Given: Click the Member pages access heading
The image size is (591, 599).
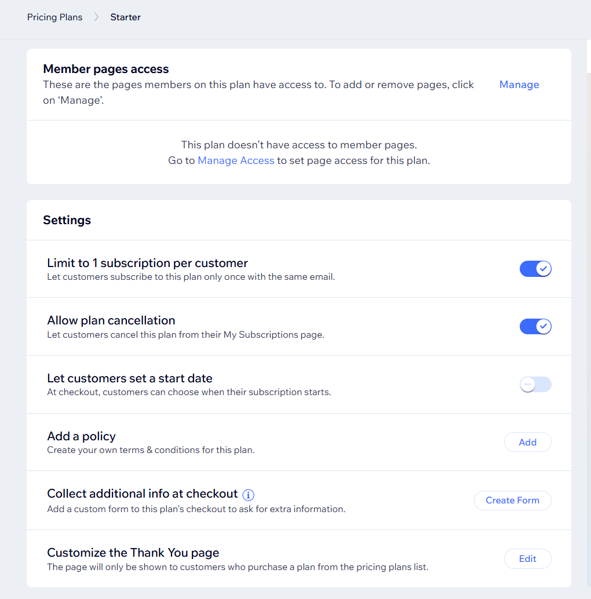Looking at the screenshot, I should 106,69.
